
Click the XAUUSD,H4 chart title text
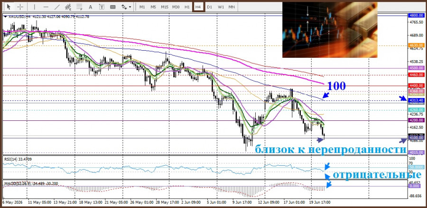click(x=19, y=17)
